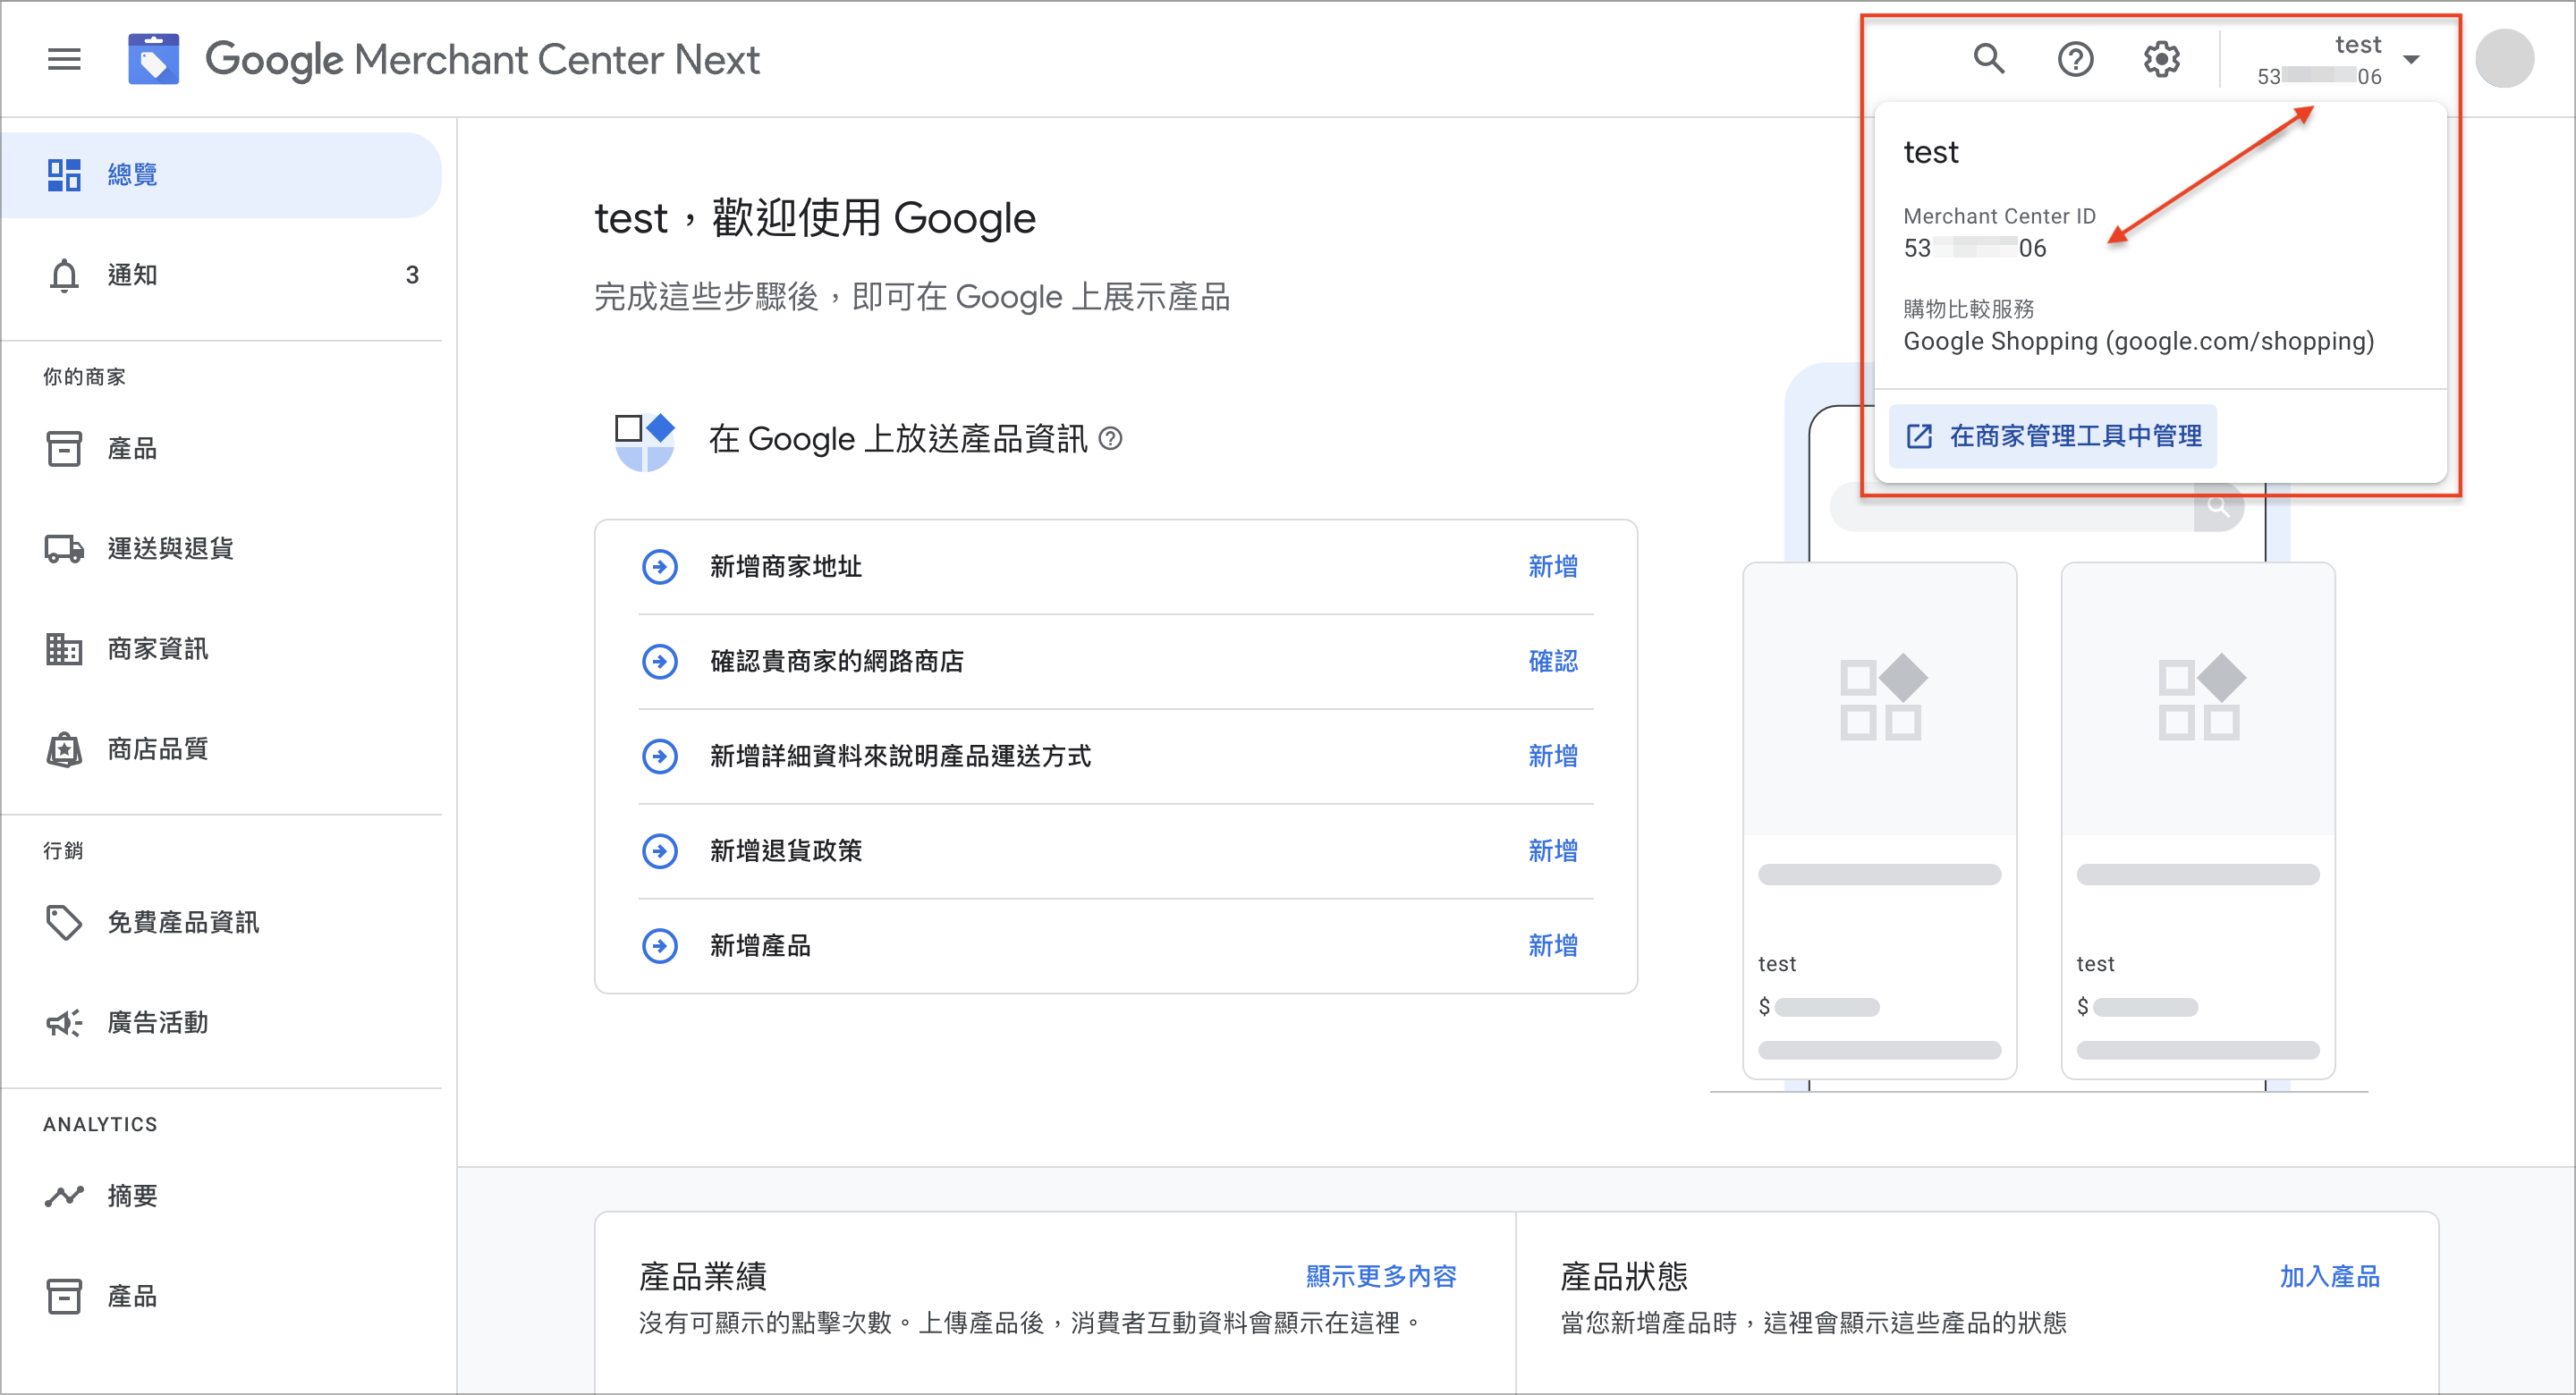Click the 產品業績 heading

tap(702, 1276)
